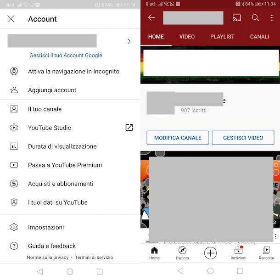Open Gestisci il tuo Account Google link

66,56
